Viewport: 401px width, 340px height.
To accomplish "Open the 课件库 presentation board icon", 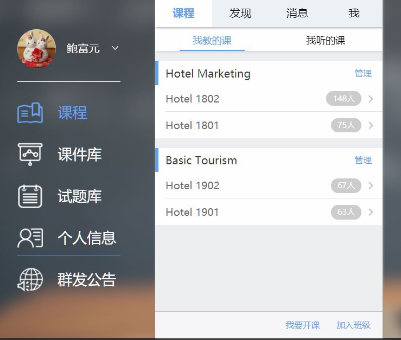I will point(30,155).
